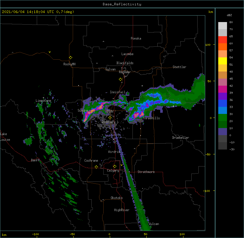This screenshot has height=238, width=244.
Task: Click the Ponoka city label
Action: (136, 38)
